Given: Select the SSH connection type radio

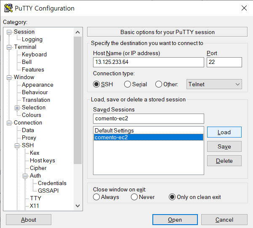Looking at the screenshot, I should 96,84.
